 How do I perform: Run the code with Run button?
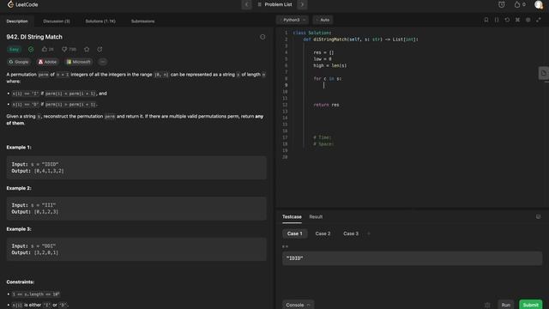(505, 305)
